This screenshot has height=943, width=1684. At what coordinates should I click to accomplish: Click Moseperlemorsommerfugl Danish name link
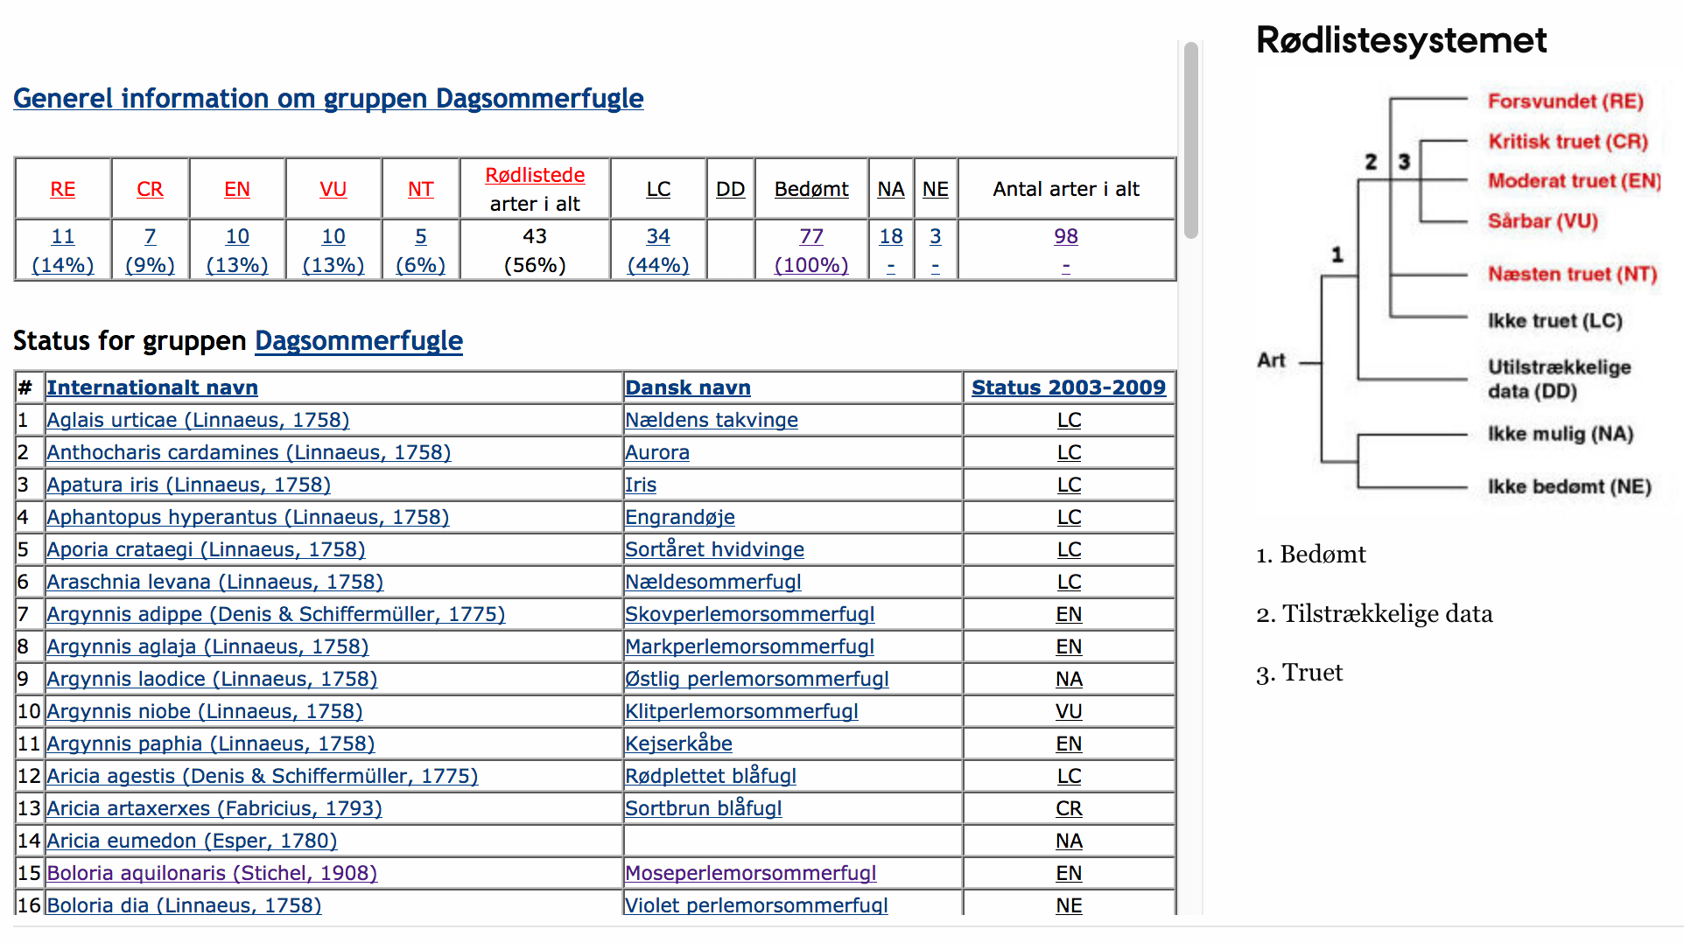(751, 873)
